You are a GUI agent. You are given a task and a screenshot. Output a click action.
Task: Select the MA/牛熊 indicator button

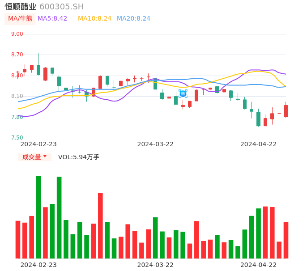coord(20,19)
